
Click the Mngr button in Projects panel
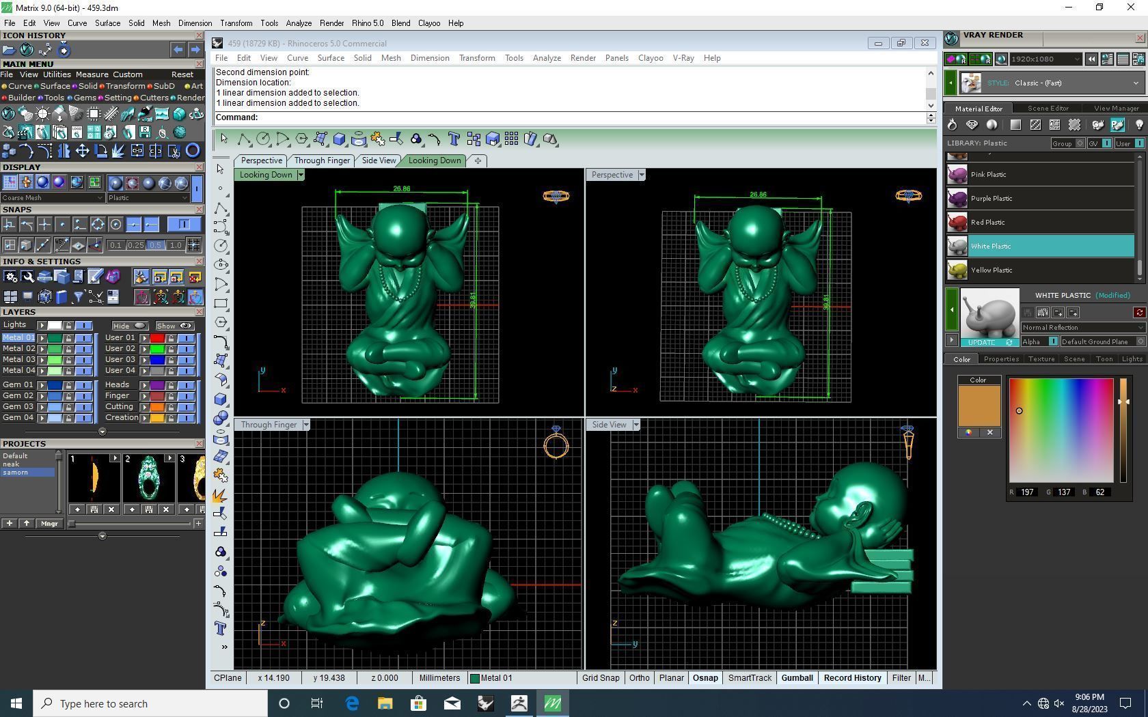49,524
